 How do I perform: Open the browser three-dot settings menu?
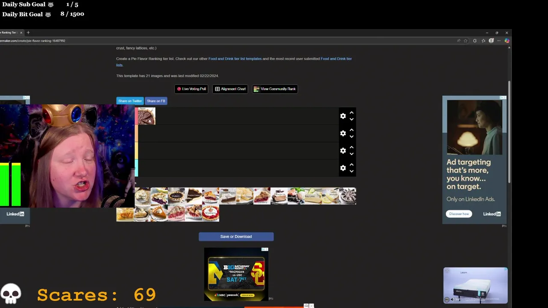pyautogui.click(x=499, y=41)
